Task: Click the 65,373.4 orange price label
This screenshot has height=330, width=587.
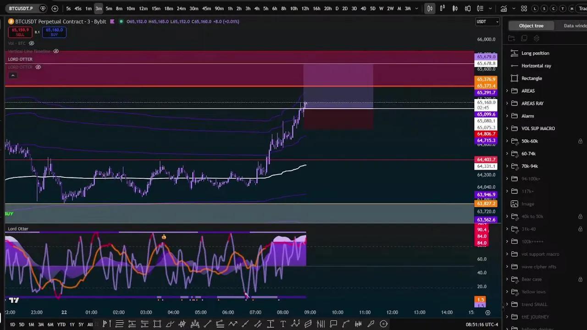Action: tap(486, 86)
